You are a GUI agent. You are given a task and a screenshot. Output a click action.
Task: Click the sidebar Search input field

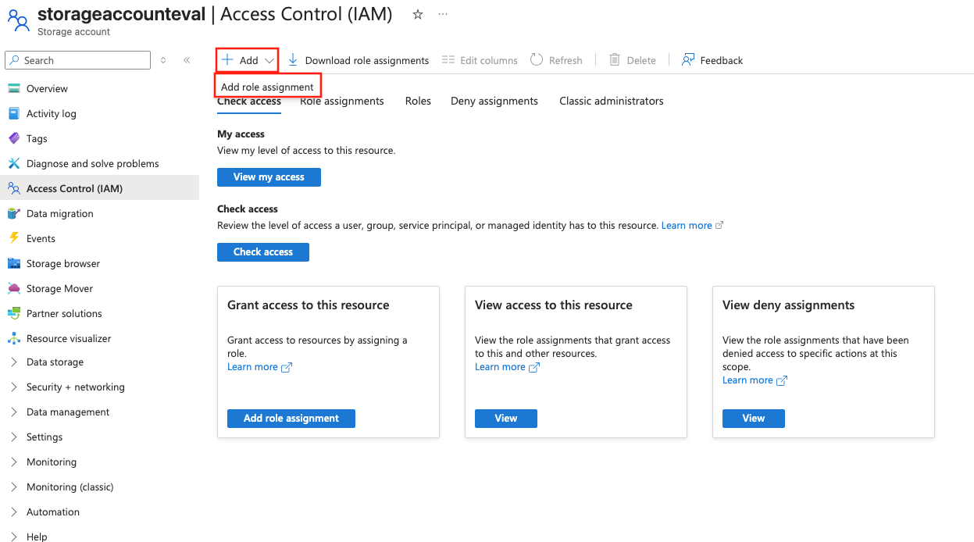tap(78, 60)
